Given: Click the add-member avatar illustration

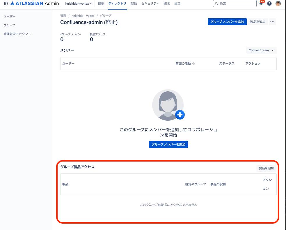Looking at the screenshot, I should point(168,105).
